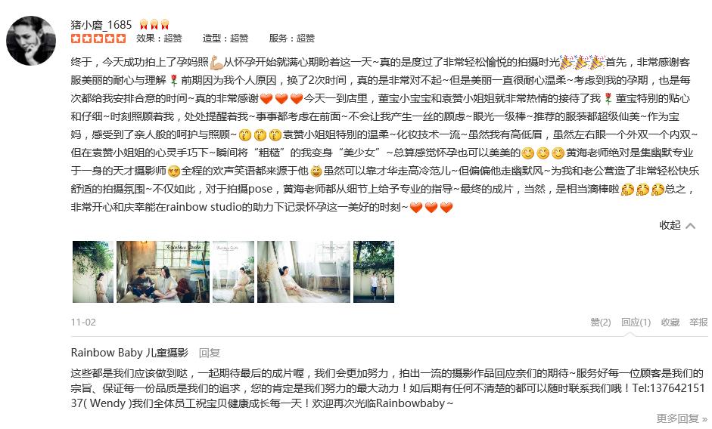Viewport: 712px width, 429px height.
Task: Open reviewer 猪小磨_1685 avatar photo
Action: pos(31,41)
